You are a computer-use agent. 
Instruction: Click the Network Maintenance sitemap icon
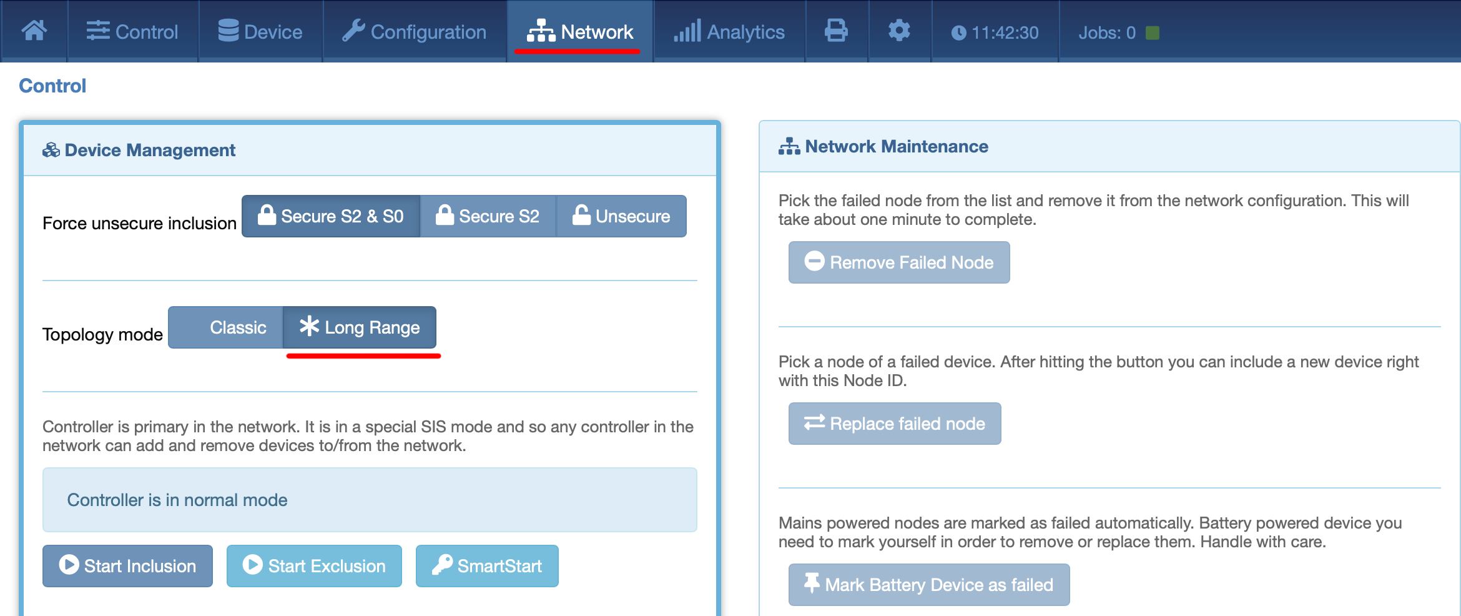tap(789, 146)
